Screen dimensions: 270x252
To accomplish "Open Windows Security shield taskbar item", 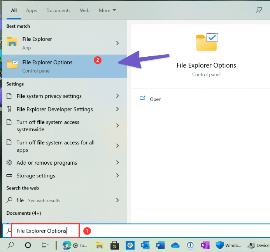I will coord(228,245).
